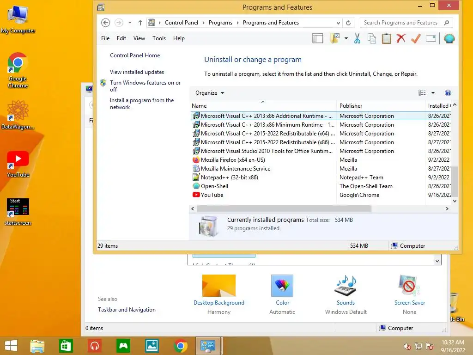
Task: Toggle the navigation pane toolbar icon
Action: click(x=318, y=39)
